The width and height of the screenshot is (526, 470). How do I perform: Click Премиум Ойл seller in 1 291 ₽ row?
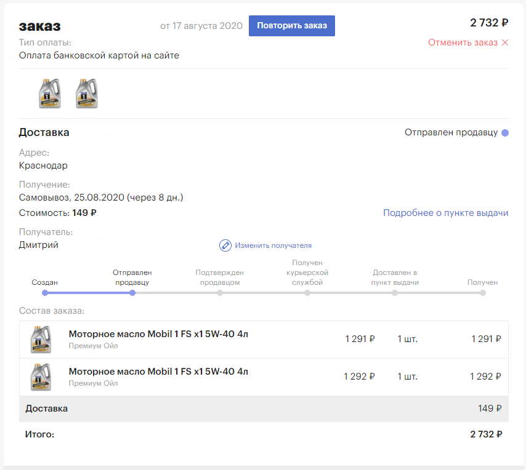pyautogui.click(x=93, y=346)
